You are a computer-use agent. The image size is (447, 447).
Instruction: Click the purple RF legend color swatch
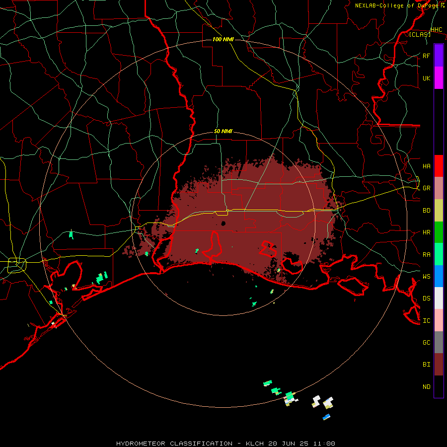[439, 56]
